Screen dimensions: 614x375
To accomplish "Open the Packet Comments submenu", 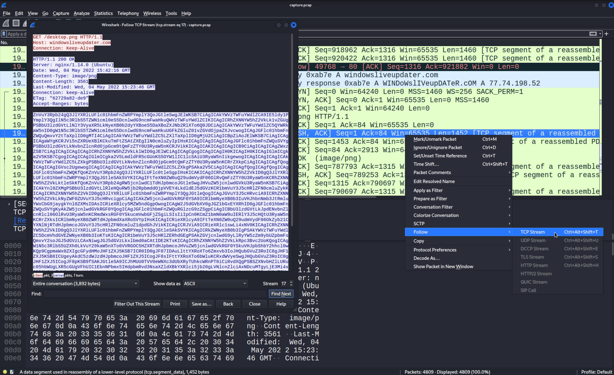I will pos(459,172).
